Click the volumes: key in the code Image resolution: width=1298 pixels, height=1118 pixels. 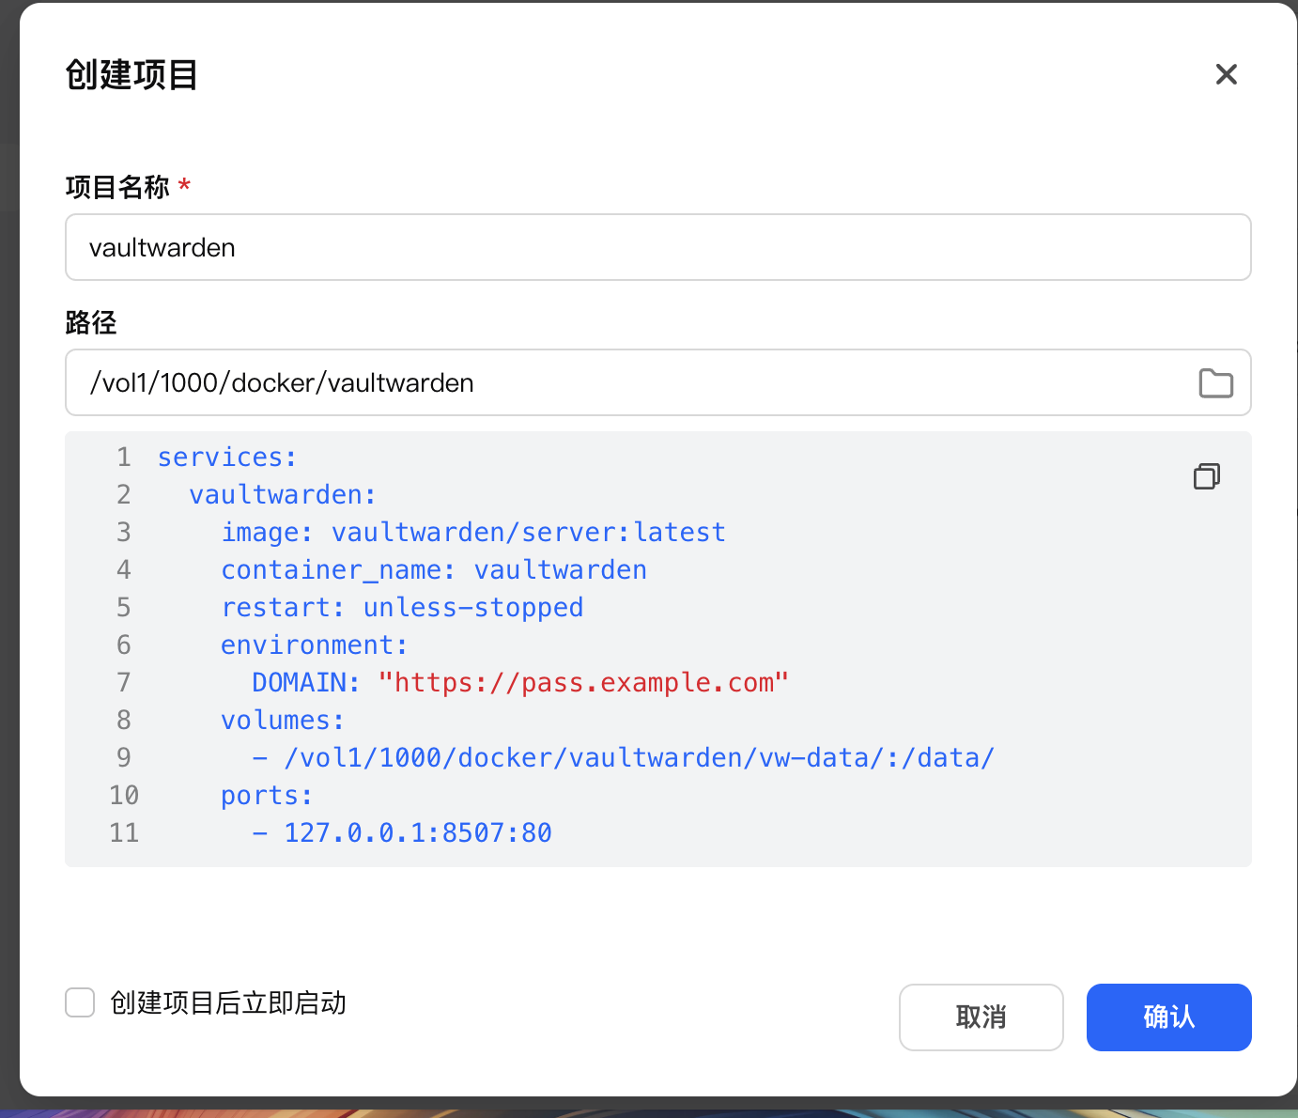click(282, 721)
